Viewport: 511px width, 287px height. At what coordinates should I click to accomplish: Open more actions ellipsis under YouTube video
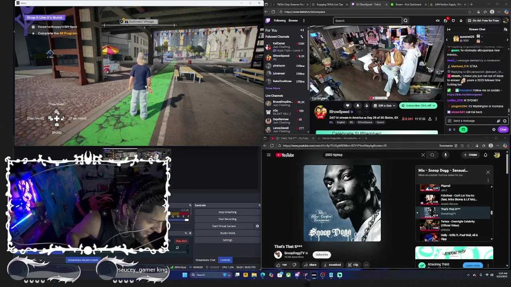coord(366,265)
